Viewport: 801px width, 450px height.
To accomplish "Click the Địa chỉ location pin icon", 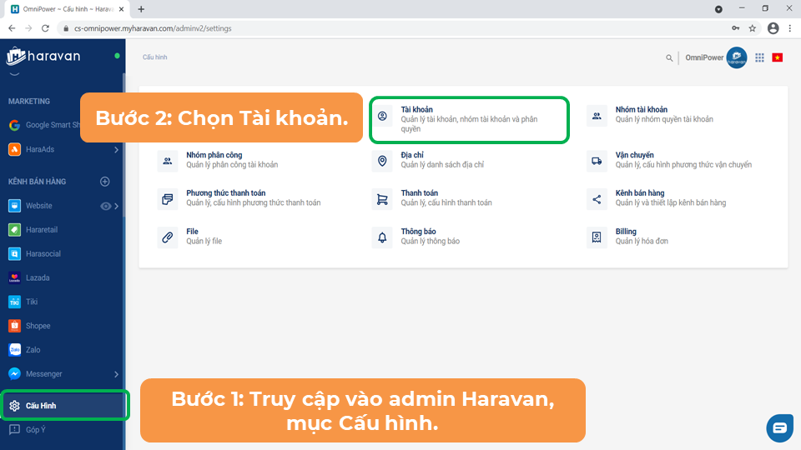I will click(x=382, y=161).
